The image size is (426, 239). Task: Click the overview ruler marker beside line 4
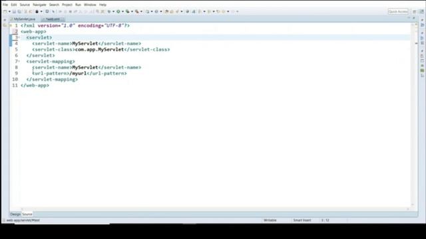click(416, 43)
